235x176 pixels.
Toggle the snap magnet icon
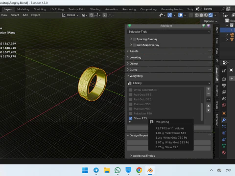91,15
